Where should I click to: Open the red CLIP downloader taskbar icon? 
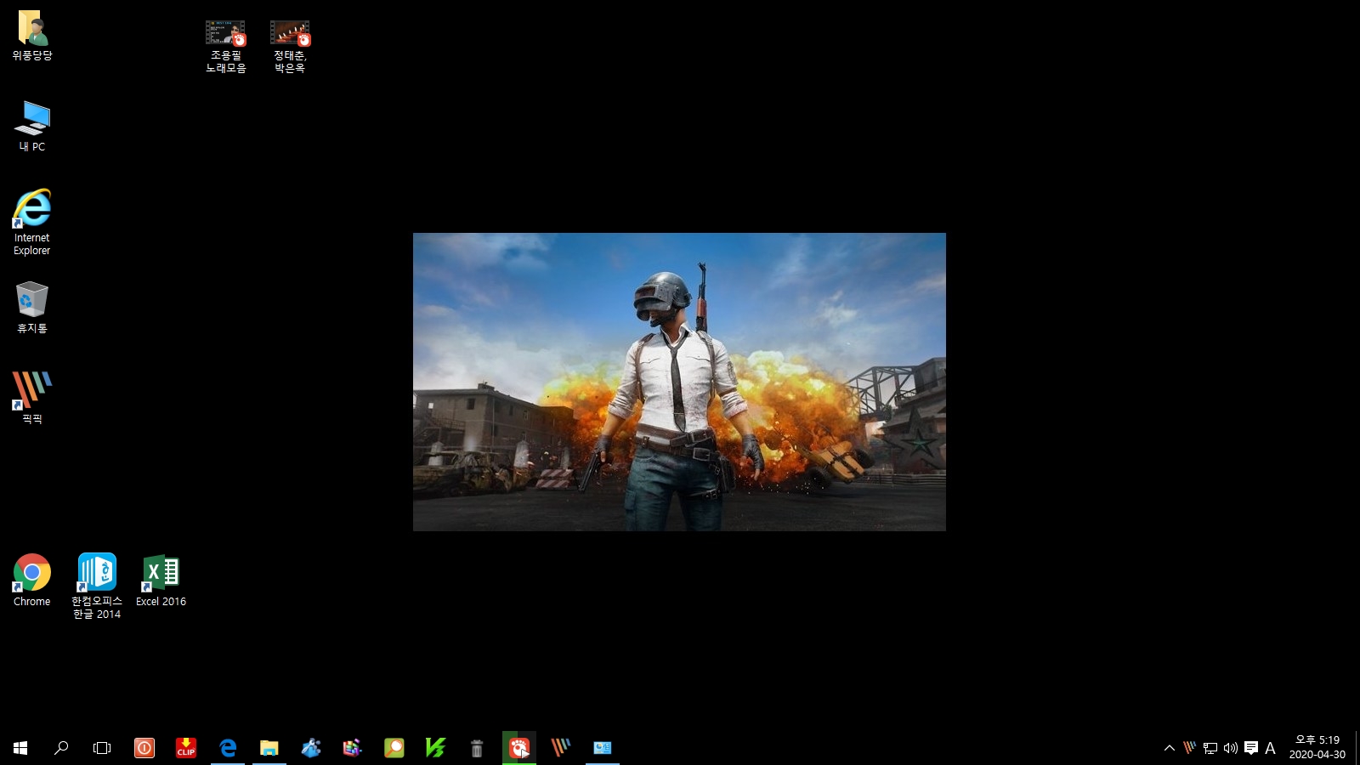tap(186, 748)
